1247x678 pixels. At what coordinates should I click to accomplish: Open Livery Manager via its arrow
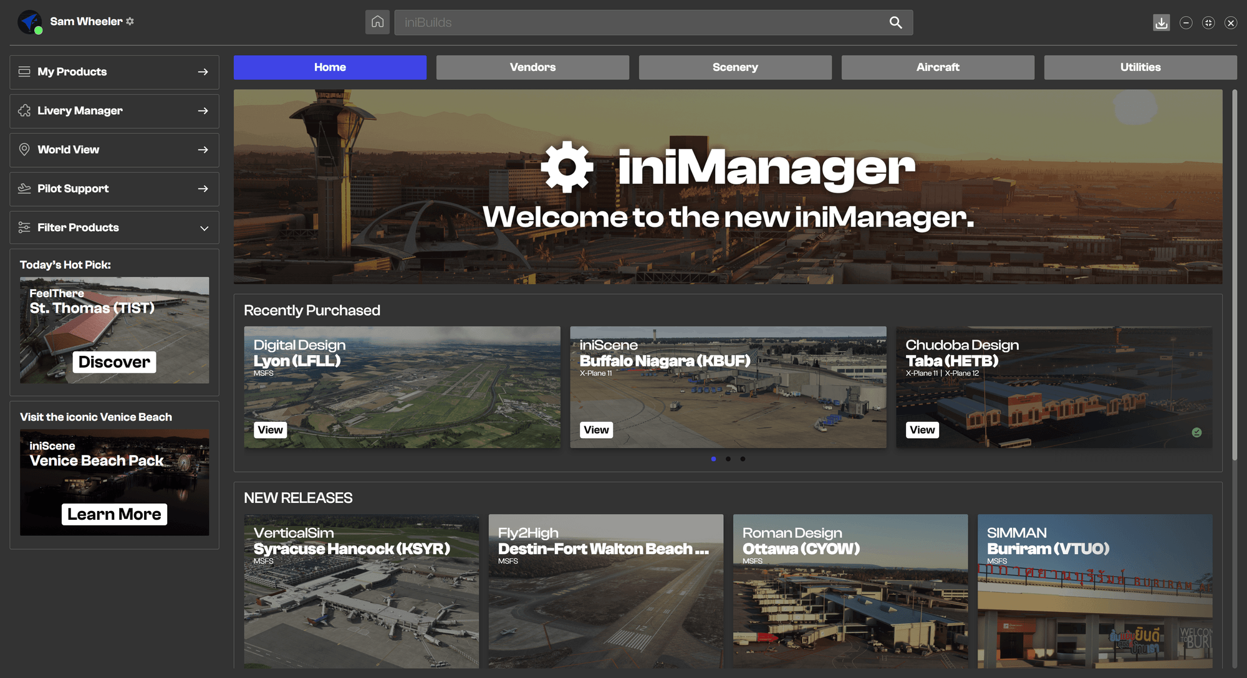[x=203, y=110]
